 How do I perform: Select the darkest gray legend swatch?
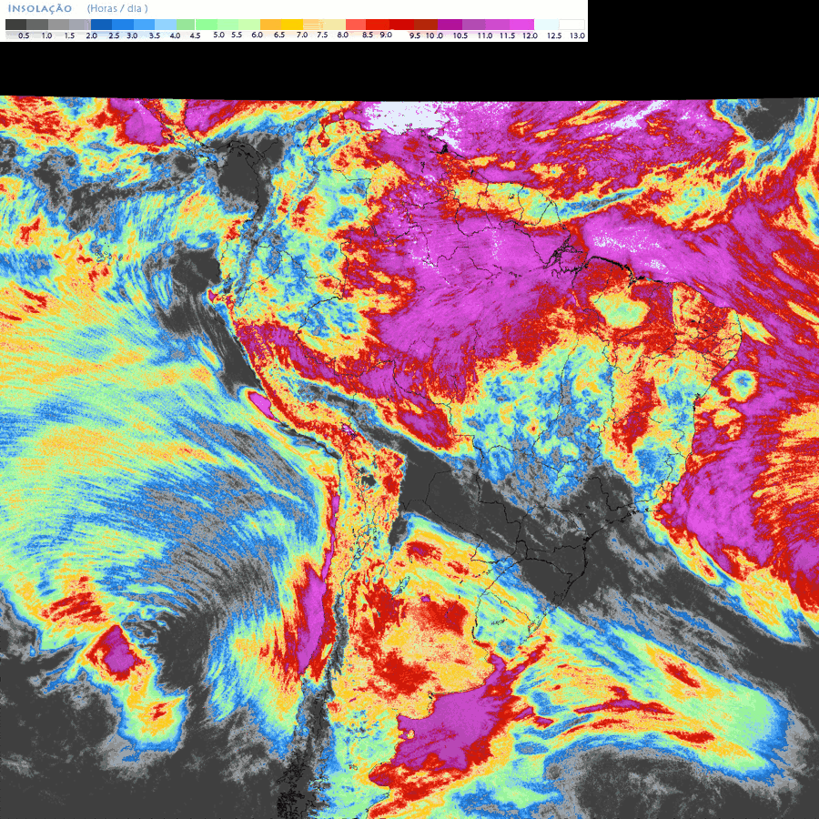point(16,25)
